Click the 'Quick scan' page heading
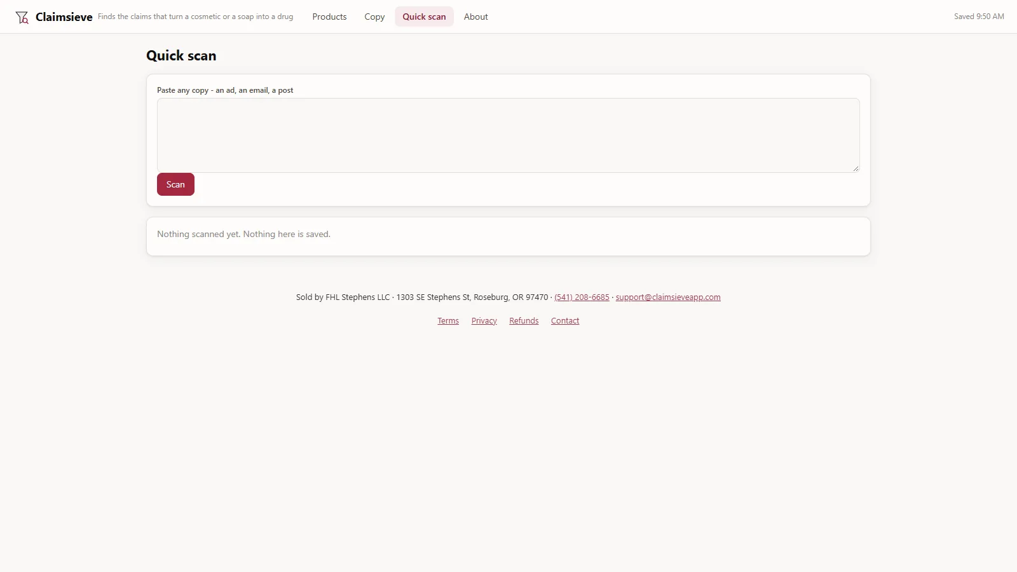The width and height of the screenshot is (1017, 572). (181, 56)
